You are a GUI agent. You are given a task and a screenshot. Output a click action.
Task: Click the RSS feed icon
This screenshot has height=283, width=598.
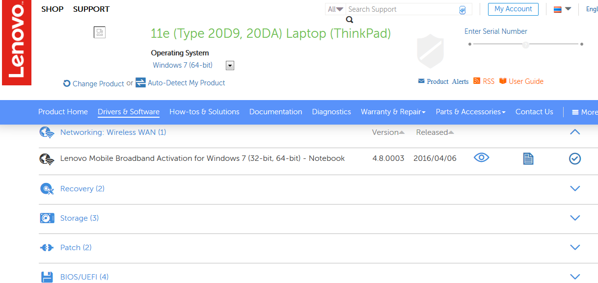coord(477,81)
